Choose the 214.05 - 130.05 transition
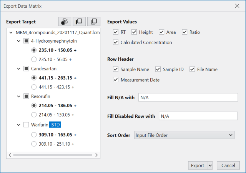 point(34,115)
